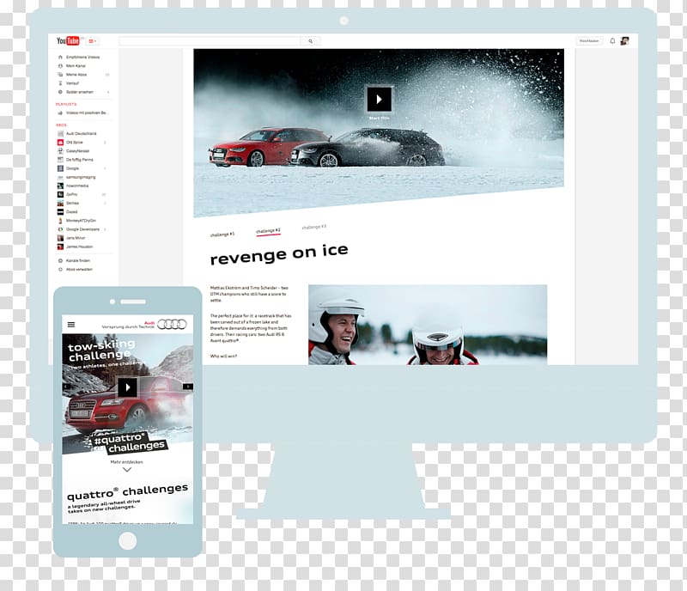This screenshot has width=687, height=591.
Task: Click the 'Who will win?' text
Action: tap(223, 356)
